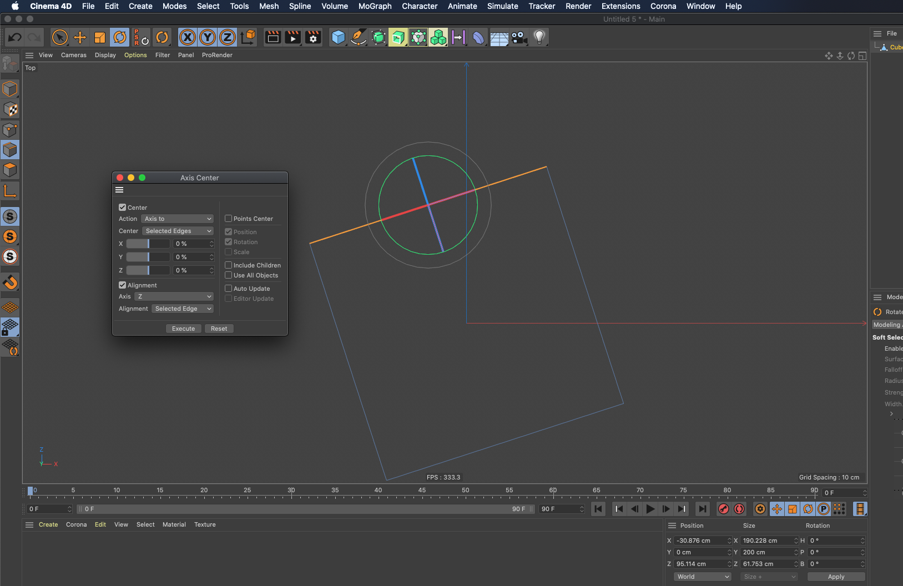
Task: Click the Reset button
Action: [219, 329]
